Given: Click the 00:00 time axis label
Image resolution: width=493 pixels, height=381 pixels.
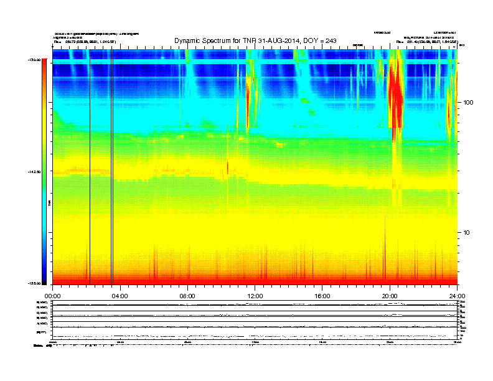Looking at the screenshot, I should 52,296.
